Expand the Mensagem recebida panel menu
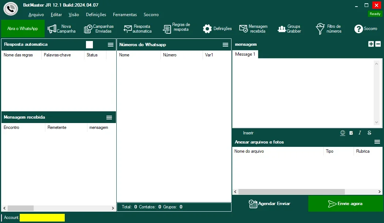 (109, 118)
